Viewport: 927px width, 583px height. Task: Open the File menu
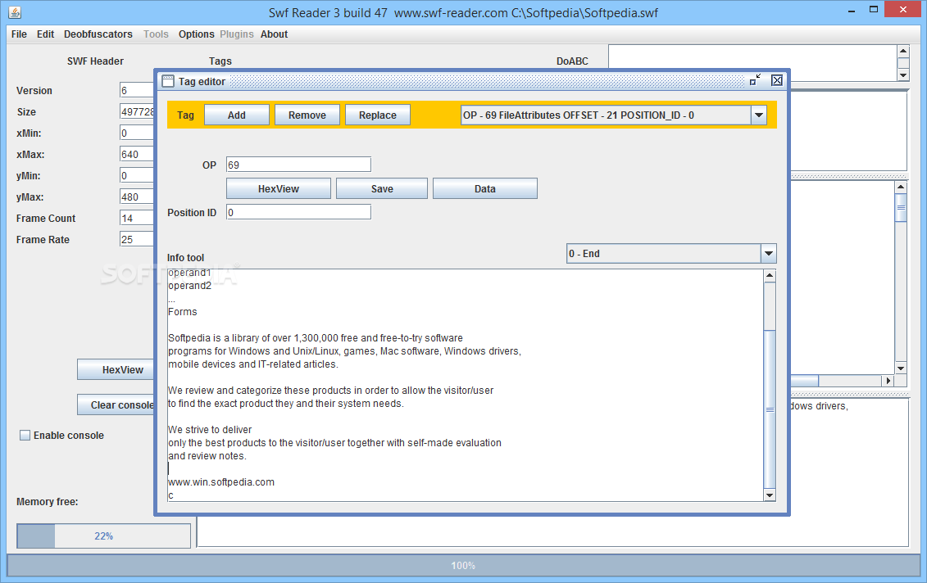click(19, 34)
